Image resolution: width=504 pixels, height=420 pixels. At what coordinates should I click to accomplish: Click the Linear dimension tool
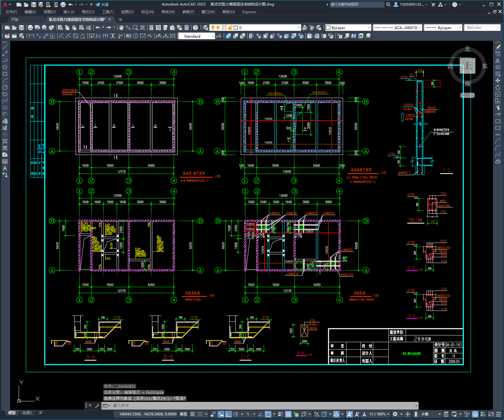[x=31, y=36]
